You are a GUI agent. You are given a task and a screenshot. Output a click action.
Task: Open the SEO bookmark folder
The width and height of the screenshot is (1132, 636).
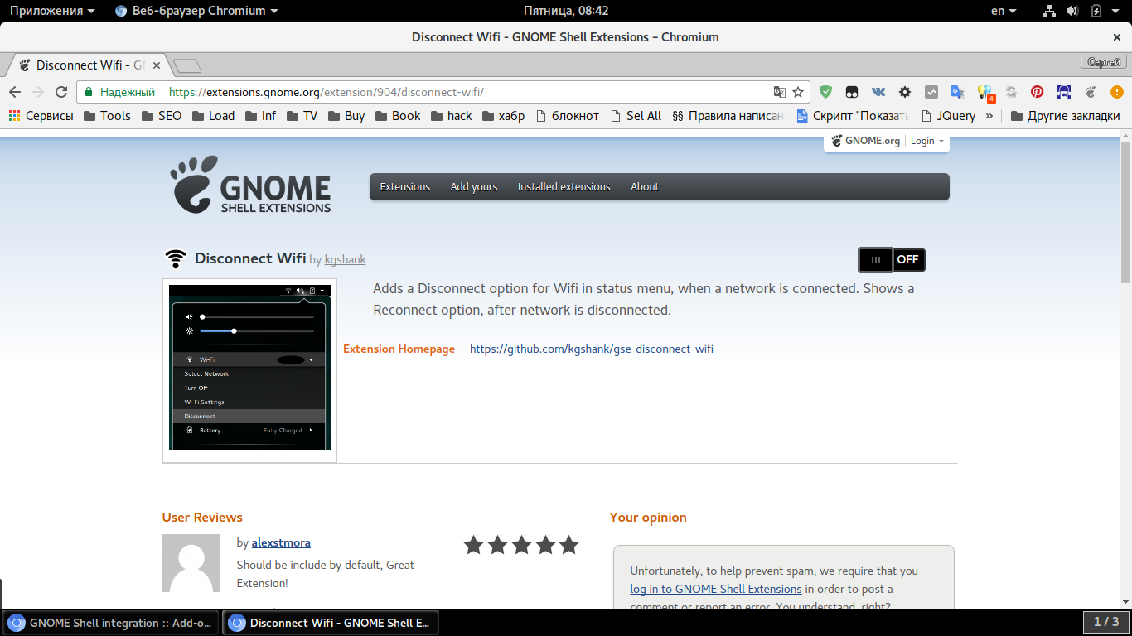pyautogui.click(x=162, y=116)
